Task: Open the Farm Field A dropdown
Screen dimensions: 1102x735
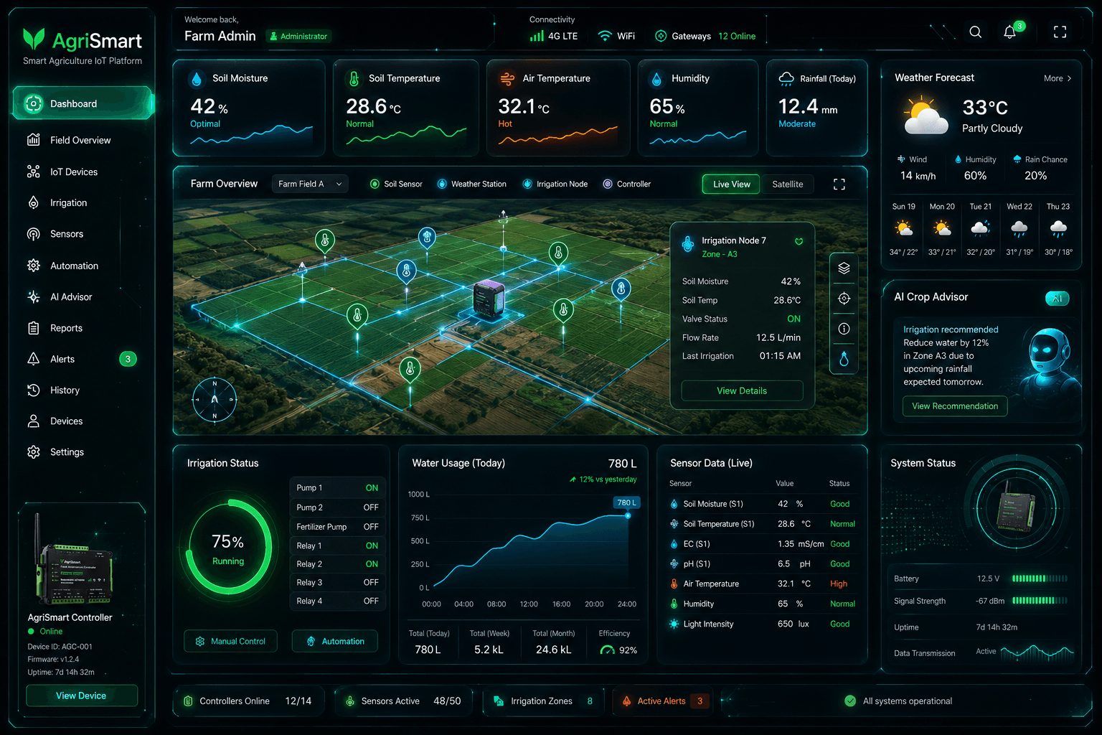Action: 310,184
